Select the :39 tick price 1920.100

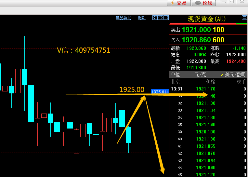206,132
